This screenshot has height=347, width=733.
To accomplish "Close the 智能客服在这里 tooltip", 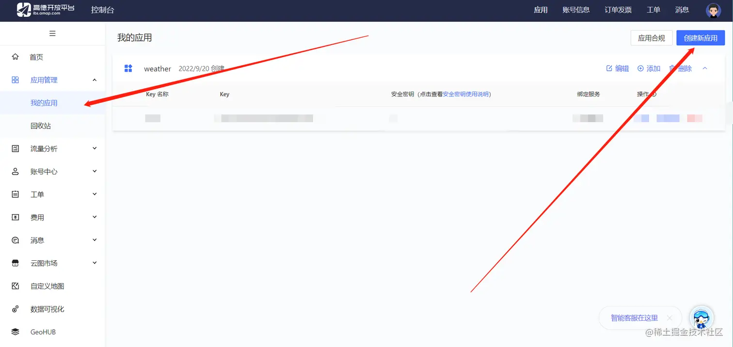I will [x=669, y=318].
